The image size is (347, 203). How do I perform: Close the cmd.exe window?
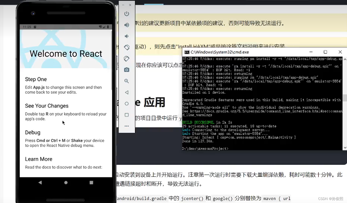click(340, 52)
